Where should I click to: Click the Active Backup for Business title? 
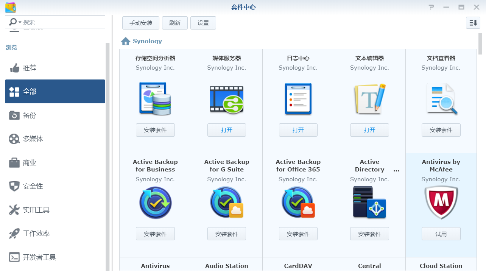(155, 166)
